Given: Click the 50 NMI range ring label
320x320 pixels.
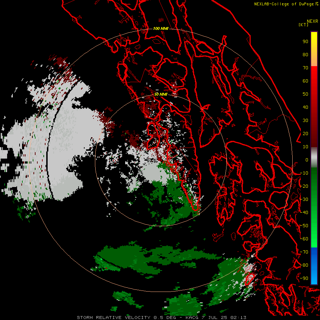Looking at the screenshot, I should click(x=161, y=94).
